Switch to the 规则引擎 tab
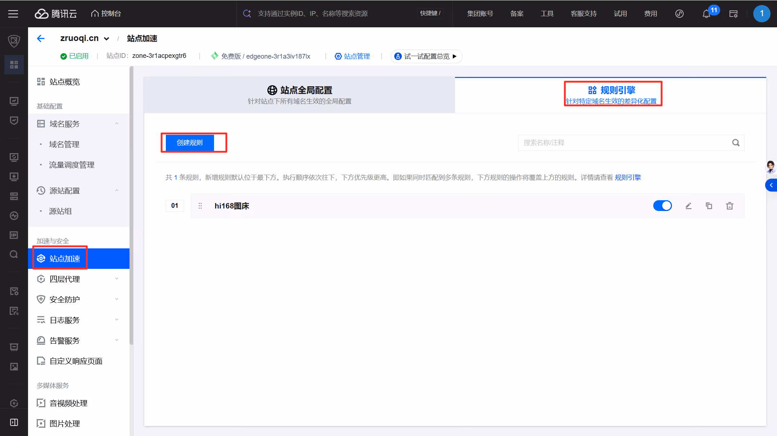This screenshot has width=777, height=436. (x=610, y=95)
